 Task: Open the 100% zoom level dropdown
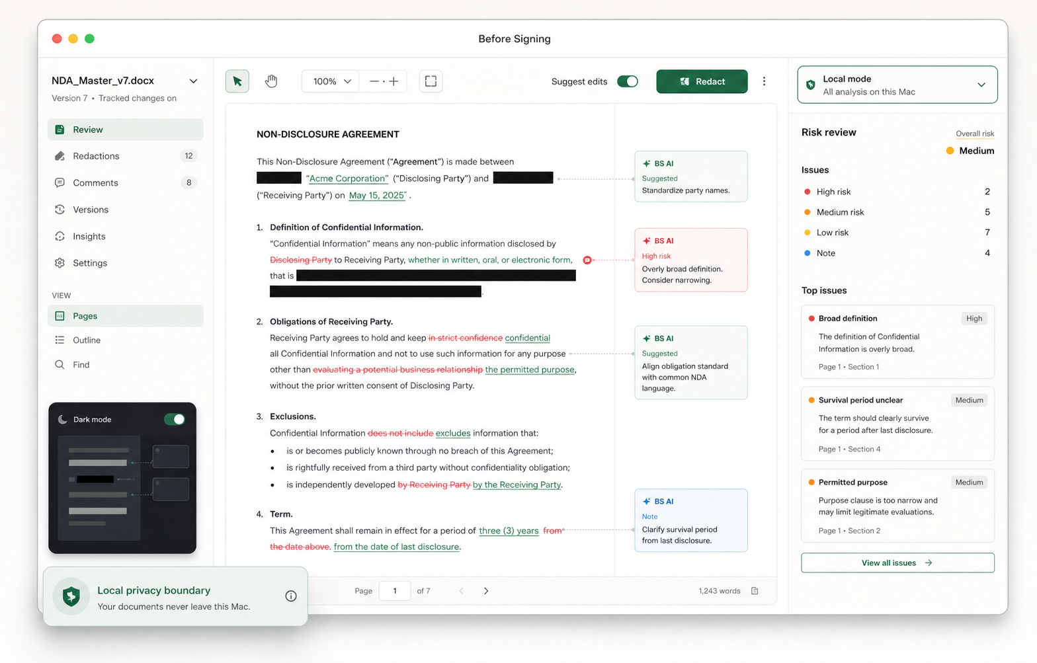pos(331,81)
